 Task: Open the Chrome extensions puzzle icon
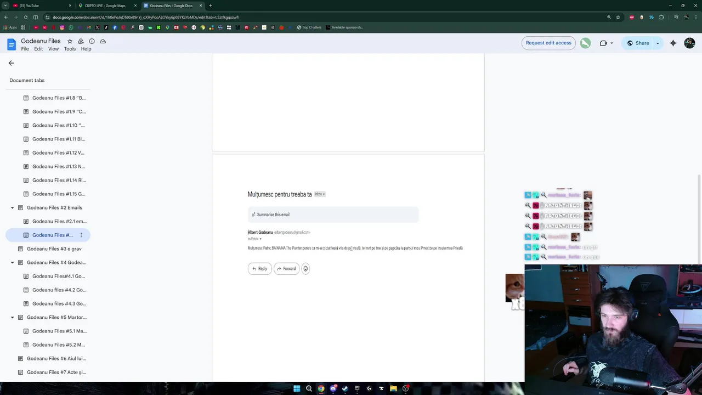[x=661, y=17]
